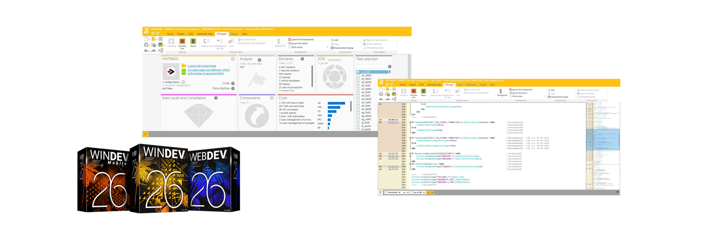
Task: Open the arrow beside Static audit and Compilation
Action: (x=216, y=98)
